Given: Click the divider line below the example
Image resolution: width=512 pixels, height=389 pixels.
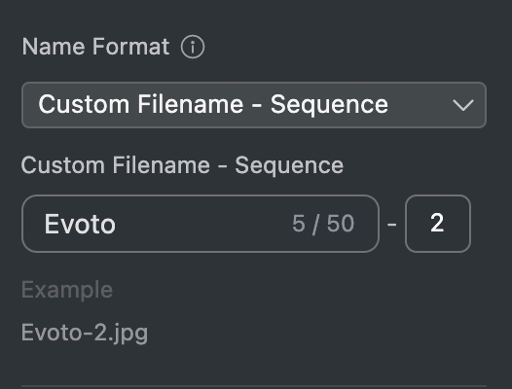Looking at the screenshot, I should tap(254, 386).
